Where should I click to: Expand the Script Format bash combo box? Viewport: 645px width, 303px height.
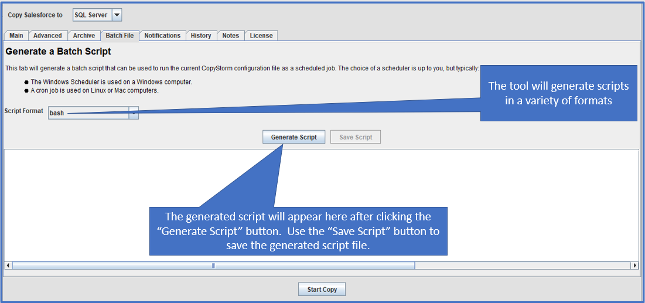(93, 113)
